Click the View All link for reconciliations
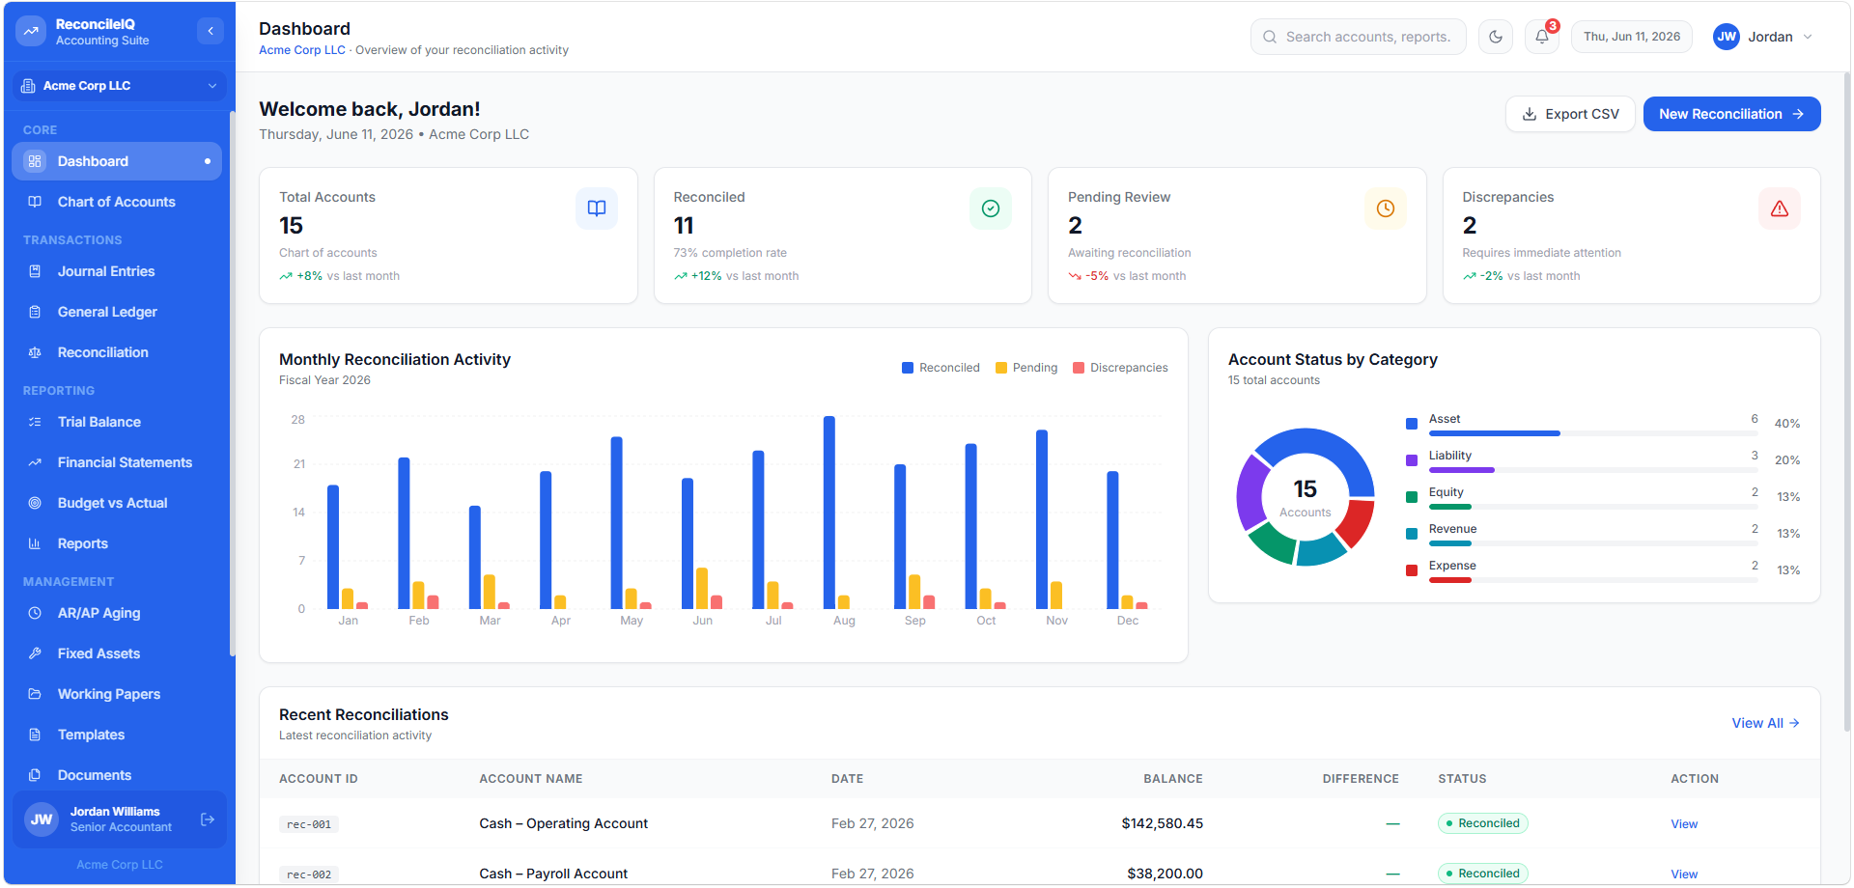Viewport: 1854px width, 888px height. click(x=1765, y=723)
